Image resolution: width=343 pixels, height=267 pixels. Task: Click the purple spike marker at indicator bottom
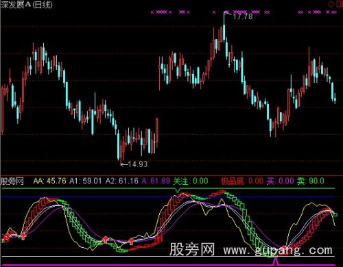pyautogui.click(x=276, y=262)
